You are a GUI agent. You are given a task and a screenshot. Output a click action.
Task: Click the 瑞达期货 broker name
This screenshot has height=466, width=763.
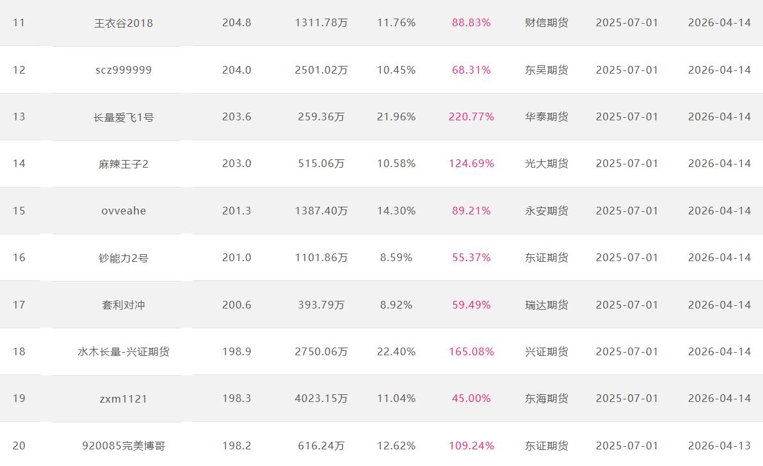click(546, 305)
